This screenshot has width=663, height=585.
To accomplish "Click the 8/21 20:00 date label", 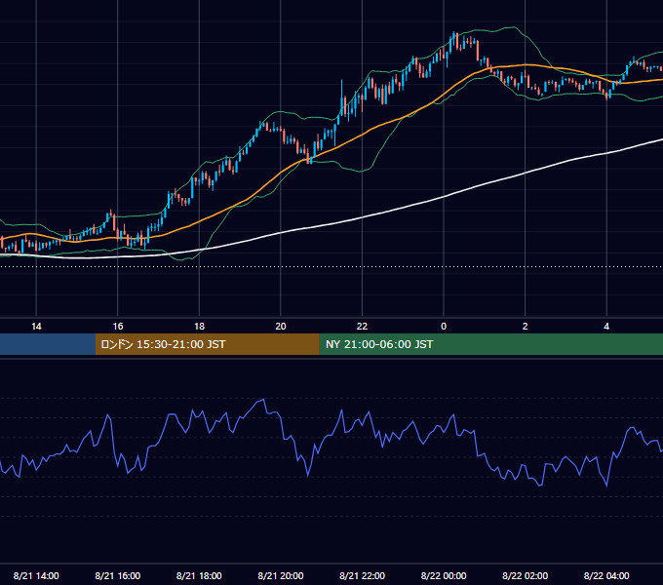I will (281, 575).
